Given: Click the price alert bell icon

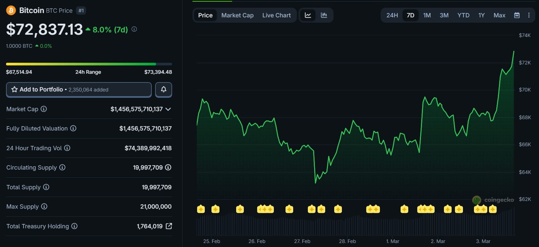Looking at the screenshot, I should 163,89.
